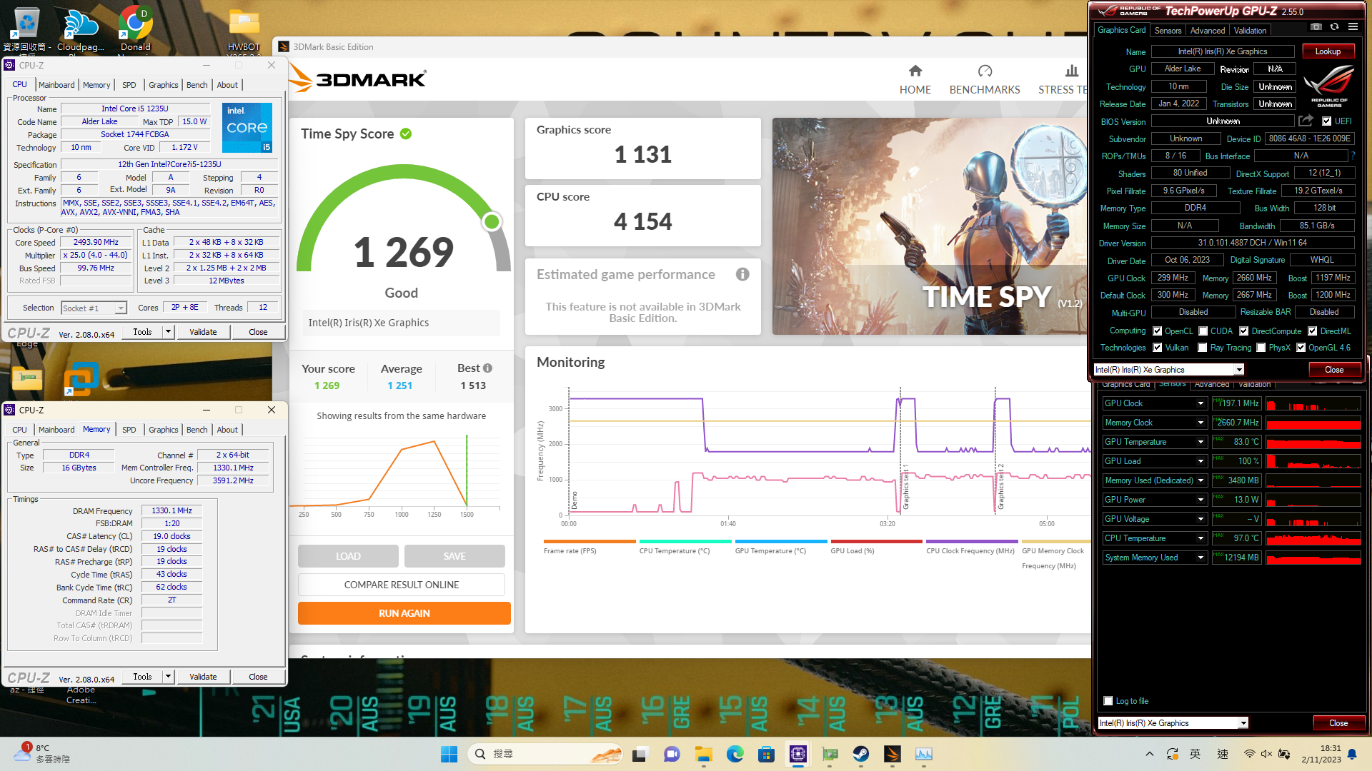Click info icon beside Estimated game performance

(742, 274)
